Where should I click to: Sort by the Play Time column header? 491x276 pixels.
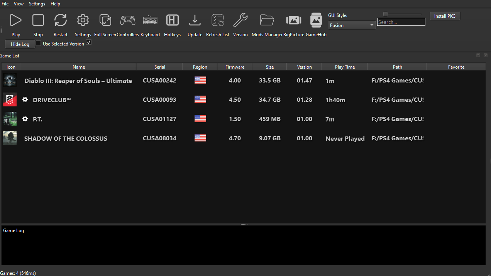pos(345,67)
